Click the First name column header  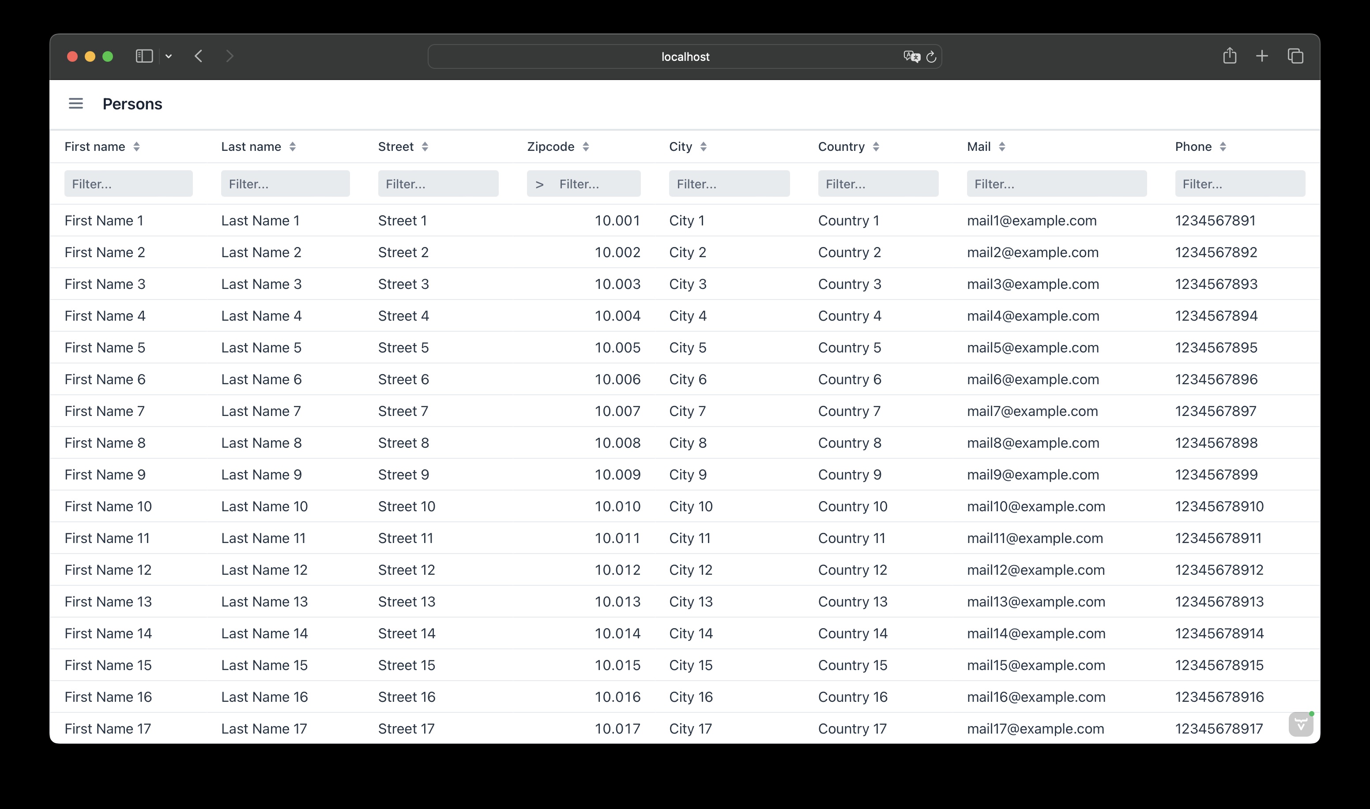(x=95, y=146)
